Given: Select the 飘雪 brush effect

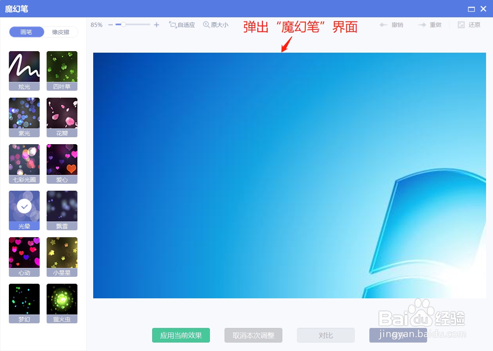Looking at the screenshot, I should pyautogui.click(x=62, y=210).
